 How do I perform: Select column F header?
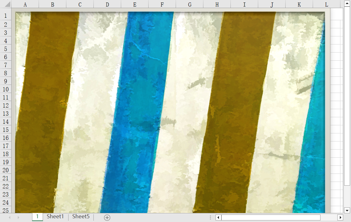click(162, 4)
